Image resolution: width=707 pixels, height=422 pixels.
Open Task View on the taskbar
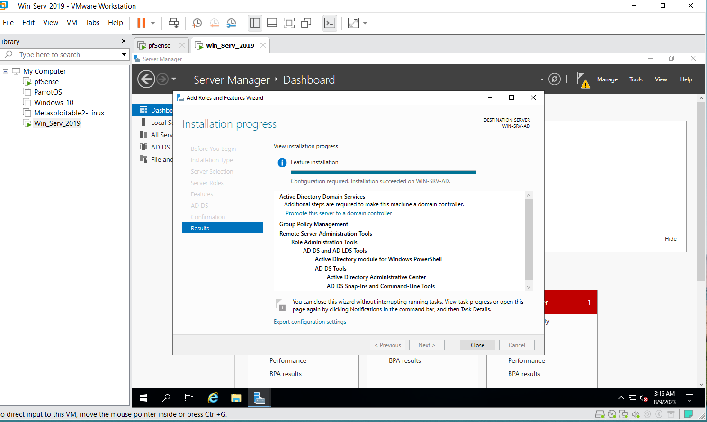pyautogui.click(x=189, y=398)
